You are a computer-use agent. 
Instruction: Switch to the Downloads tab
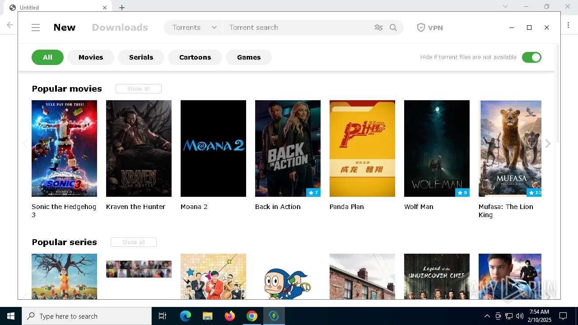tap(120, 28)
